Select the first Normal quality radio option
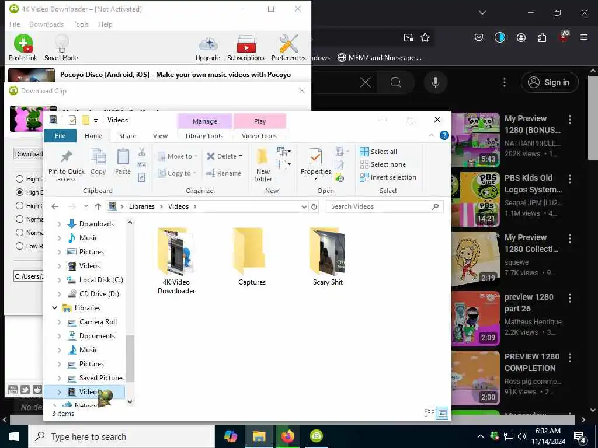This screenshot has height=448, width=598. coord(19,219)
